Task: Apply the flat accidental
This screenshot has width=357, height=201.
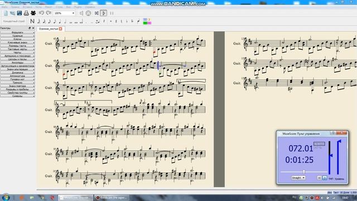Action: (127, 21)
